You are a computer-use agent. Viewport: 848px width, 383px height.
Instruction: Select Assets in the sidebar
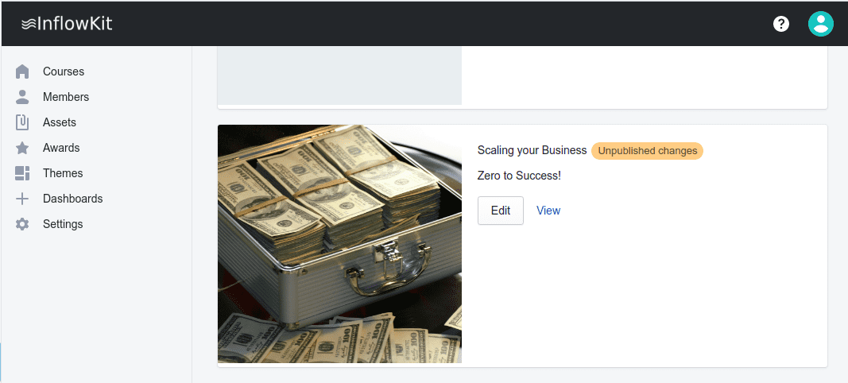tap(60, 122)
